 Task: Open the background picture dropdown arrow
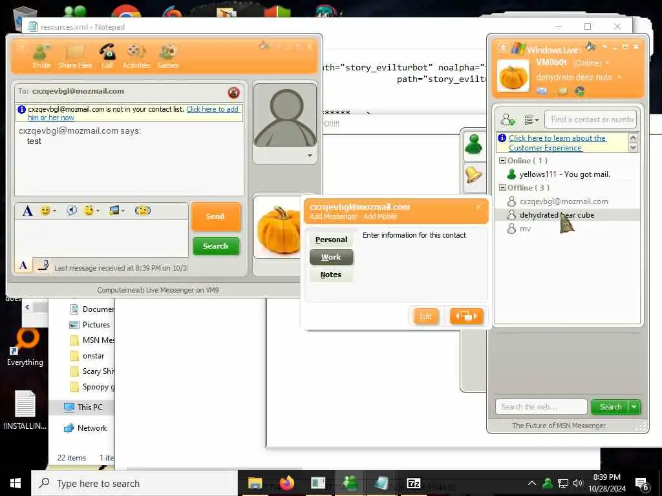123,211
